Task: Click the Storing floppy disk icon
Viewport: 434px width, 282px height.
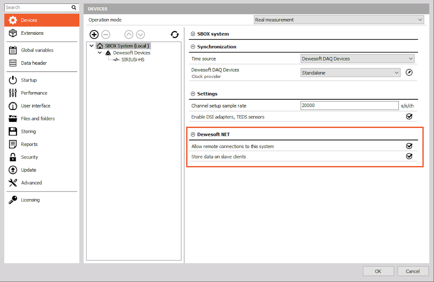Action: [13, 131]
